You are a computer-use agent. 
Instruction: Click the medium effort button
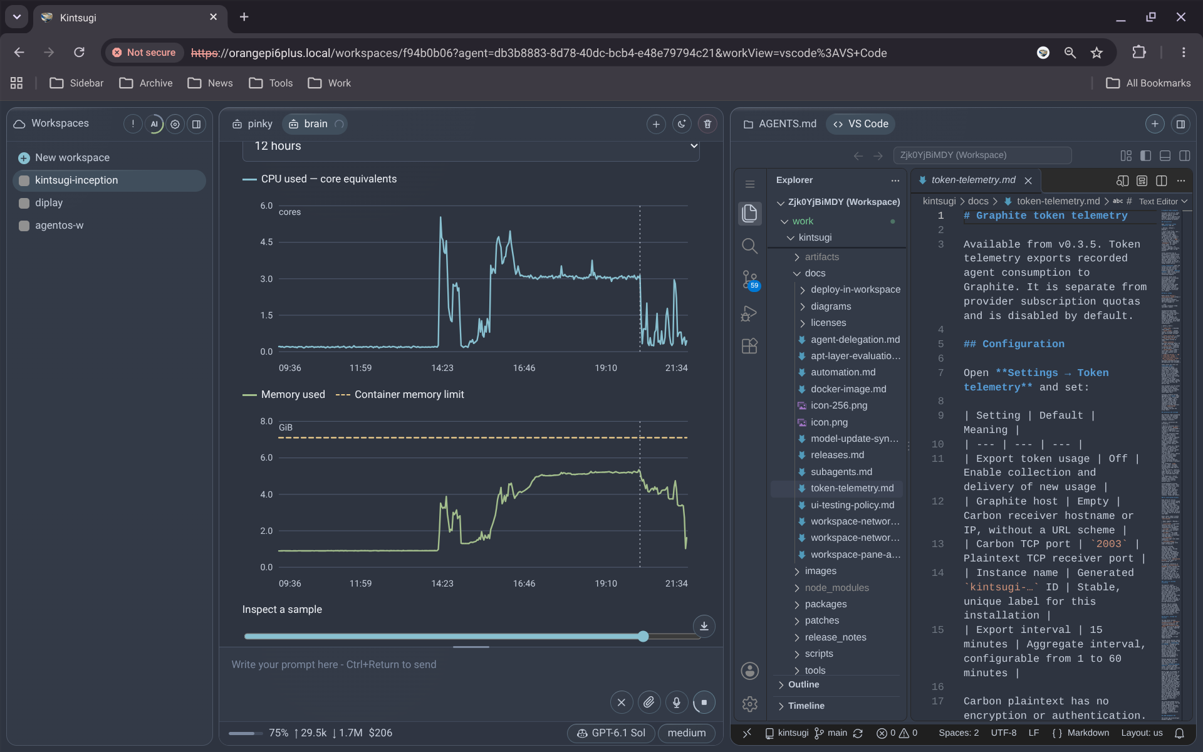pos(686,733)
